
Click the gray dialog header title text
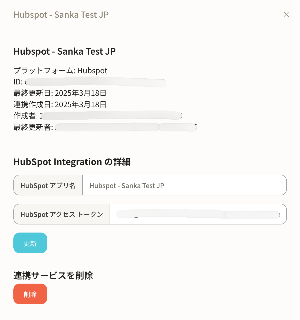(61, 15)
